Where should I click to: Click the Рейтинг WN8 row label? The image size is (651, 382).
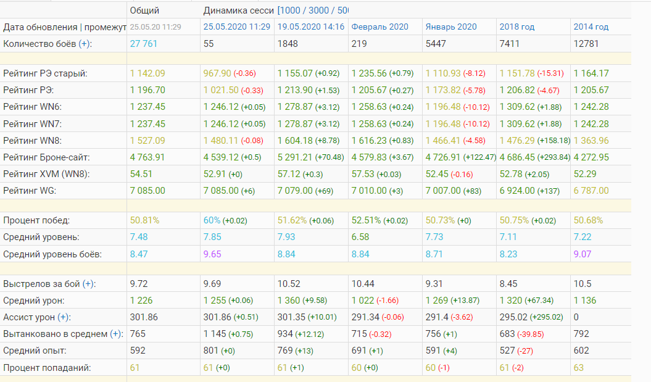click(32, 140)
